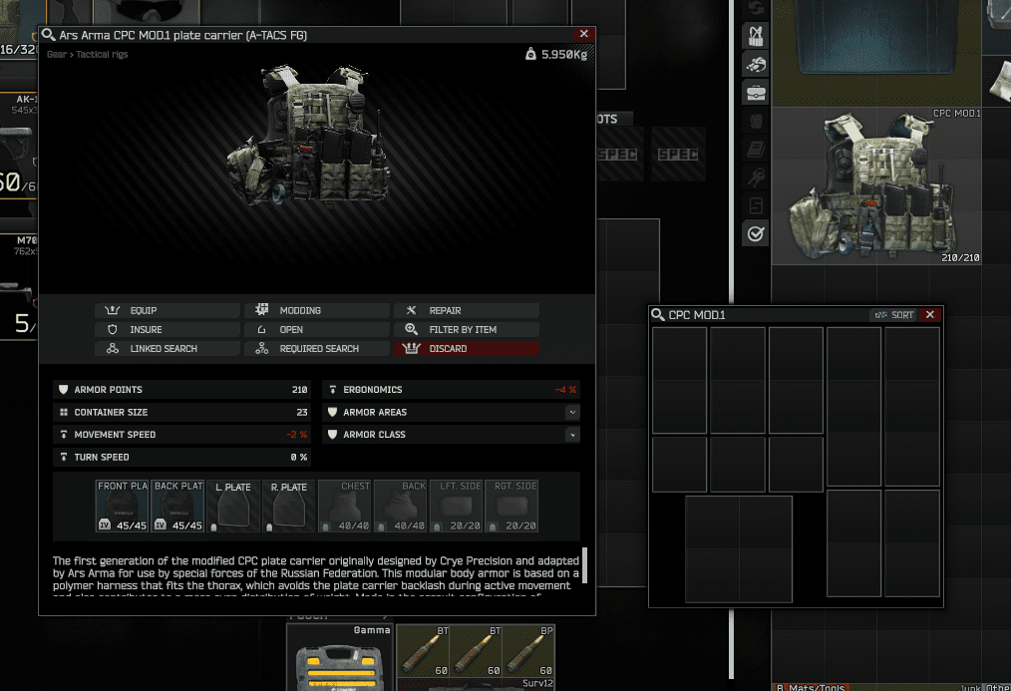The height and width of the screenshot is (691, 1011).
Task: Click the magnifier icon in the CPC MOD.1 window
Action: (x=658, y=314)
